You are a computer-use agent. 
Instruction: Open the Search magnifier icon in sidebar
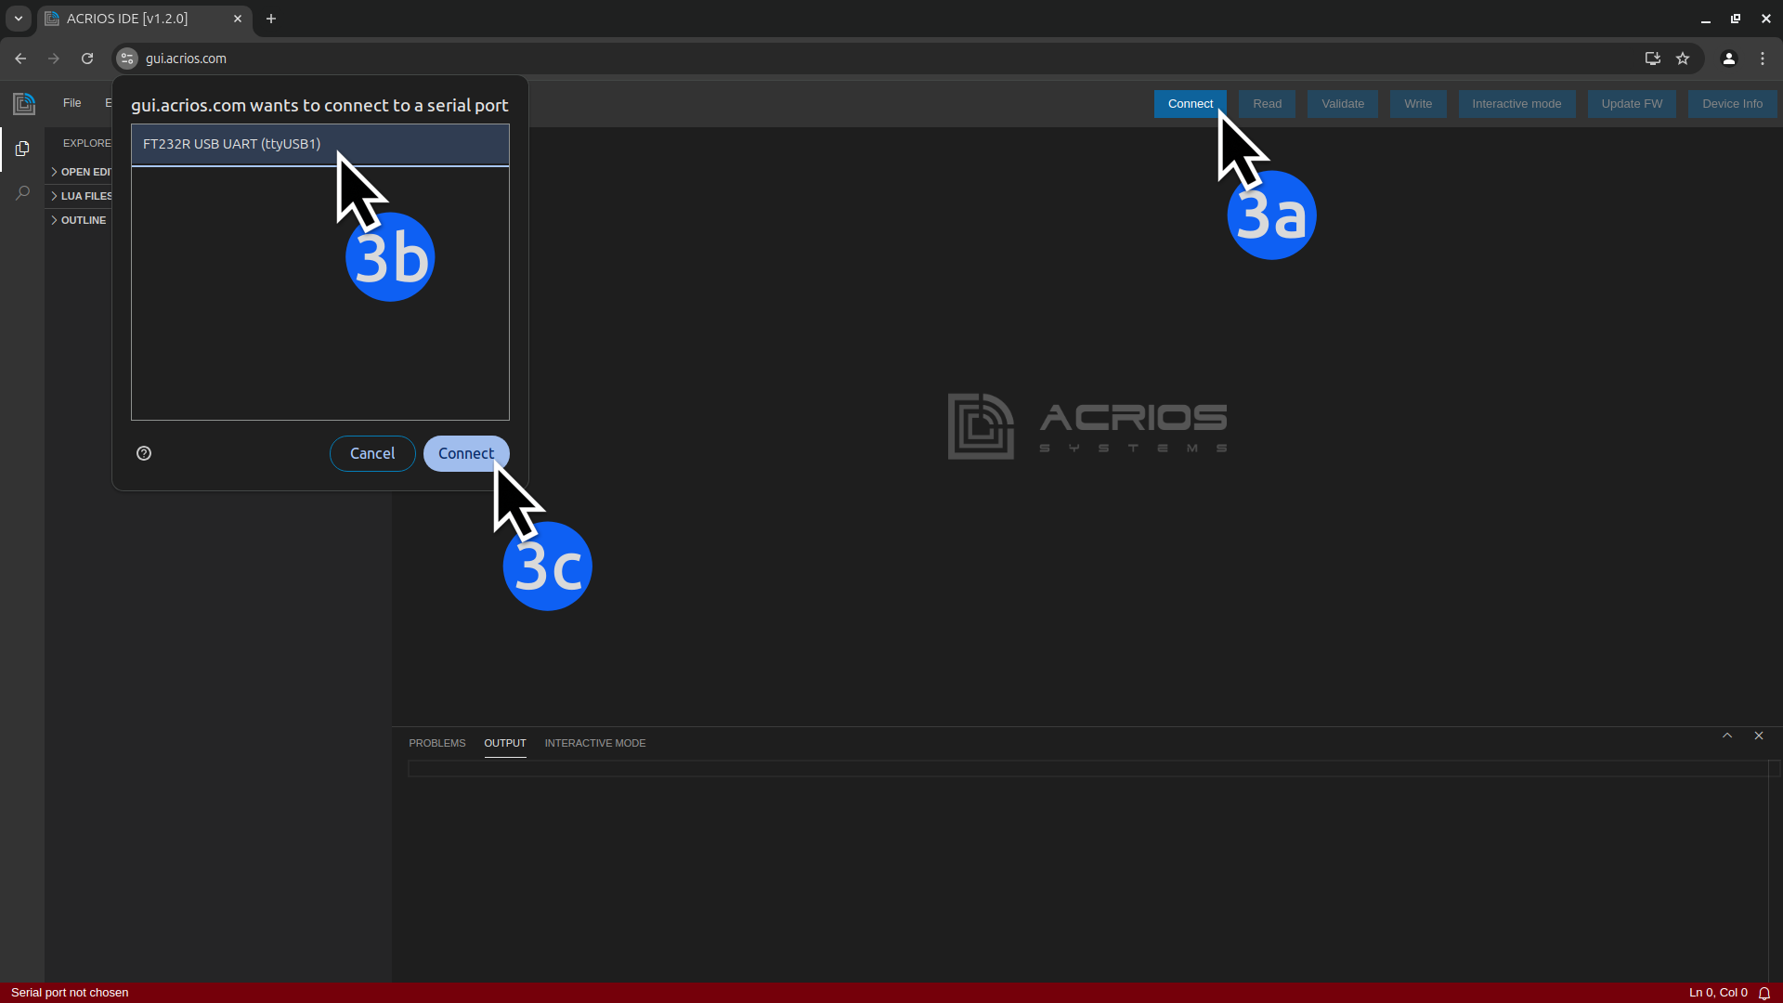[22, 193]
